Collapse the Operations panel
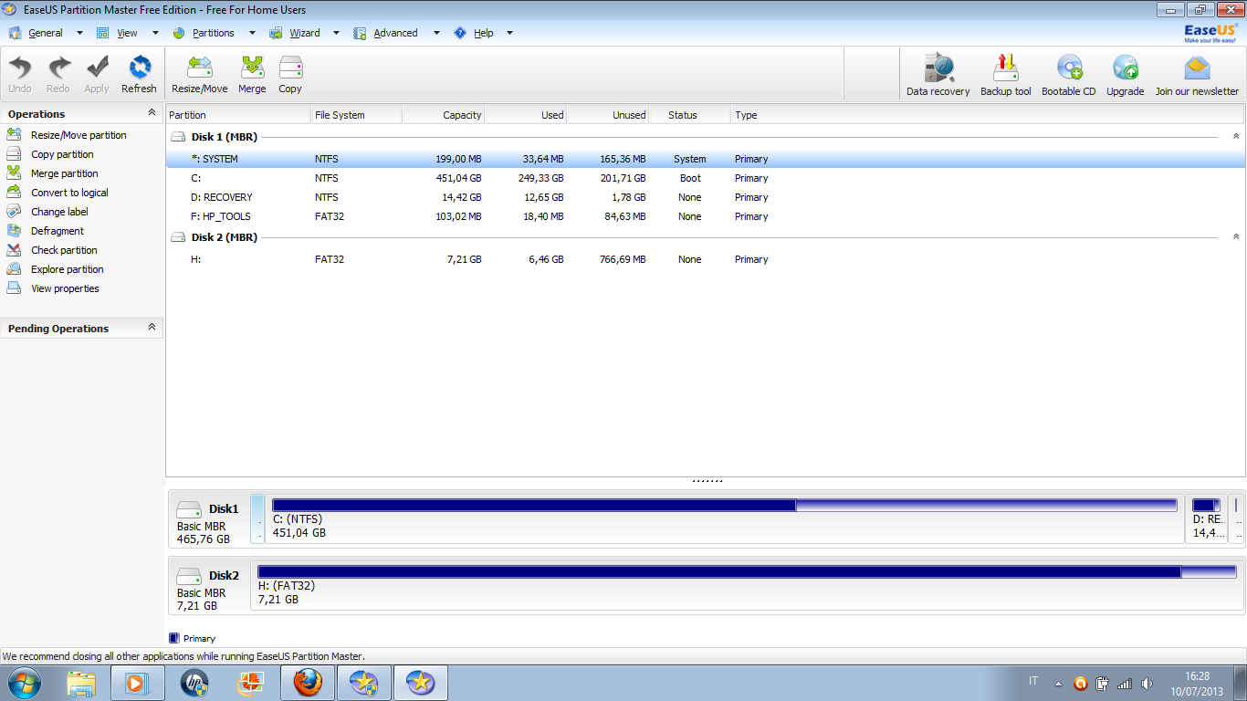 [152, 113]
